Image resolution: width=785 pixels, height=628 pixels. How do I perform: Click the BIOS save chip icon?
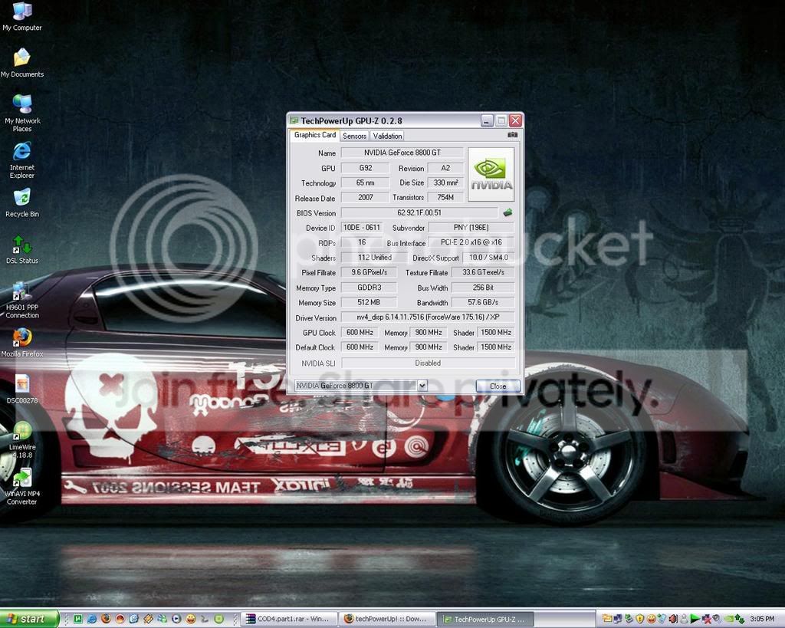(507, 213)
